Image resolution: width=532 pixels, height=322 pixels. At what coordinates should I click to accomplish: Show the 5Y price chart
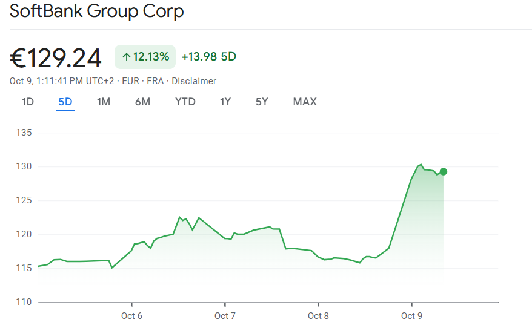262,102
